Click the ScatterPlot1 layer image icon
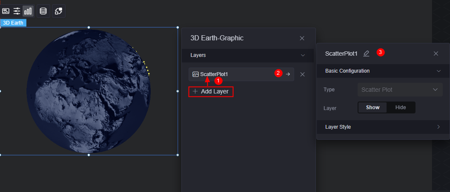This screenshot has width=450, height=192. pos(195,74)
